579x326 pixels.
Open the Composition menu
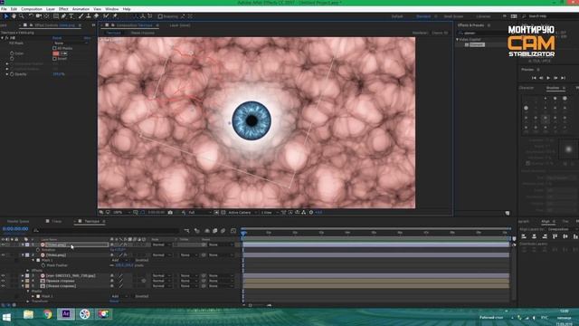pos(32,9)
